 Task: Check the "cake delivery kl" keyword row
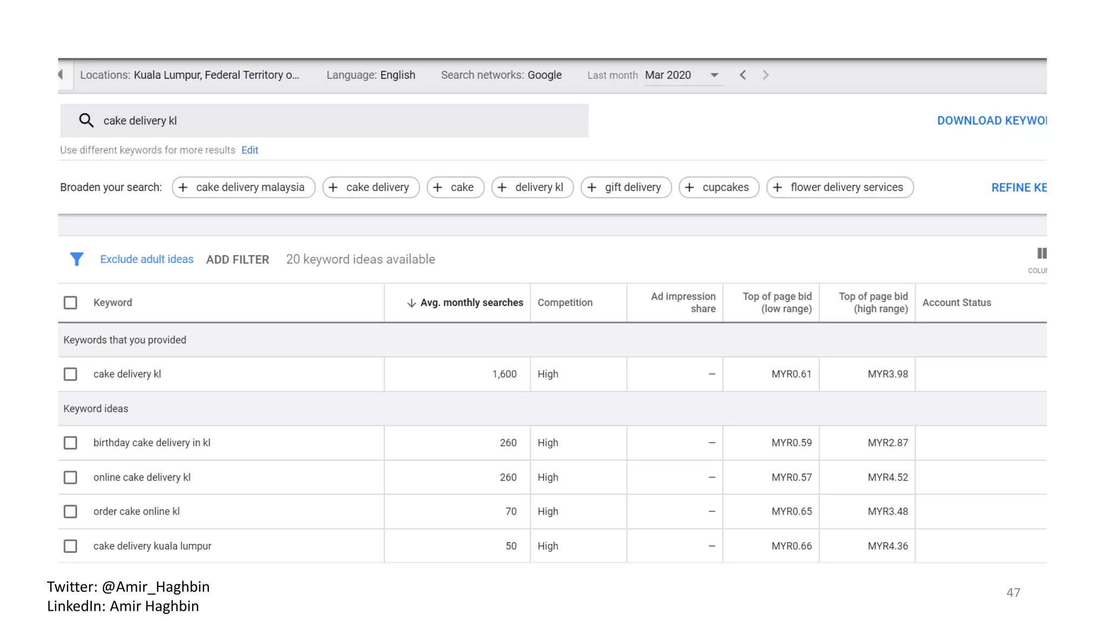[x=71, y=374]
